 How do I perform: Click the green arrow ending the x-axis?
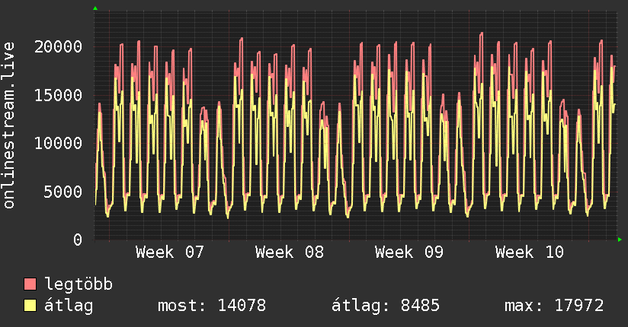[x=620, y=240]
